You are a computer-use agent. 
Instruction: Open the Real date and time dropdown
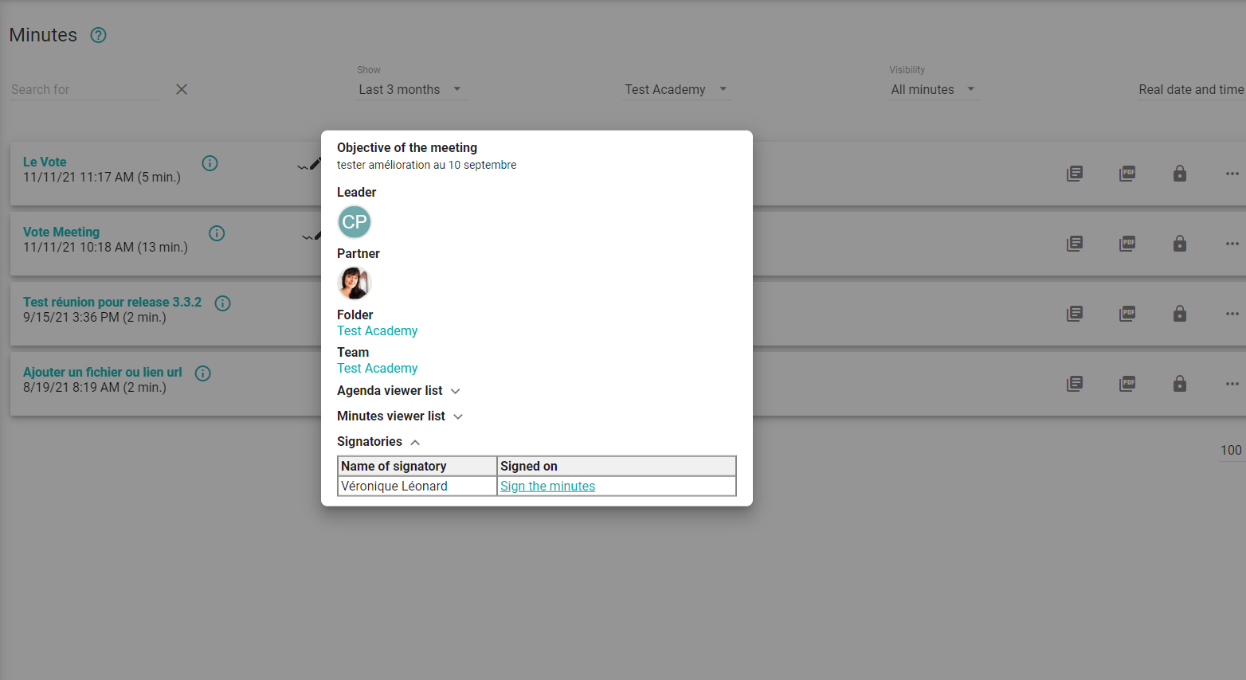tap(1191, 89)
